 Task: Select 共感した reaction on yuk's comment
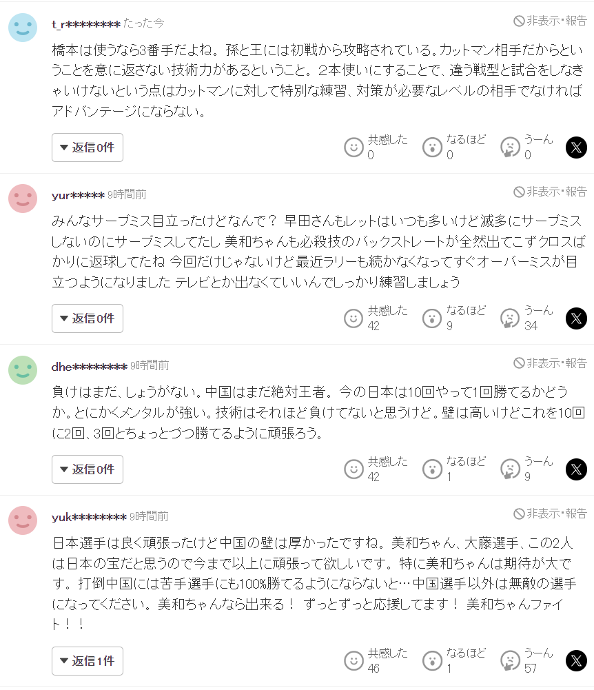pos(354,660)
